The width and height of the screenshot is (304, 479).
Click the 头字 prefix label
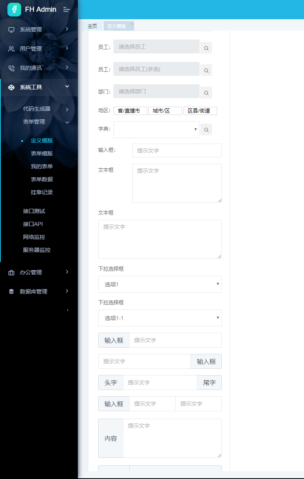[111, 382]
